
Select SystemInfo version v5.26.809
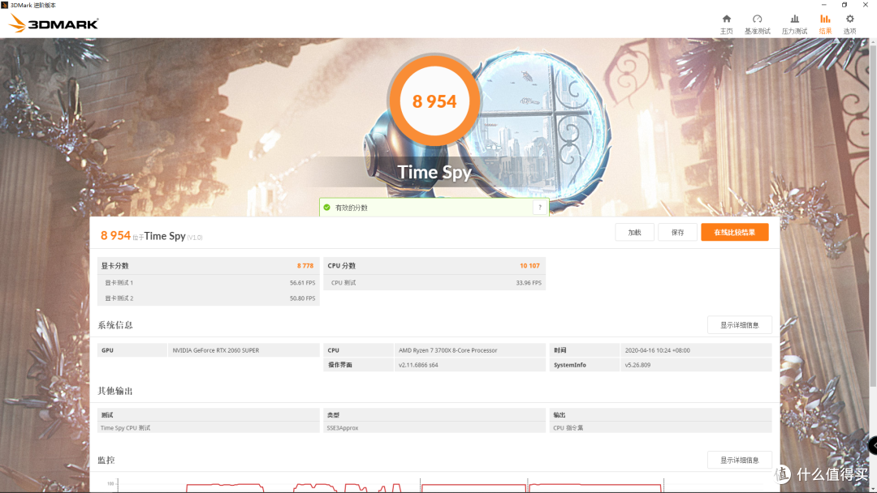637,365
